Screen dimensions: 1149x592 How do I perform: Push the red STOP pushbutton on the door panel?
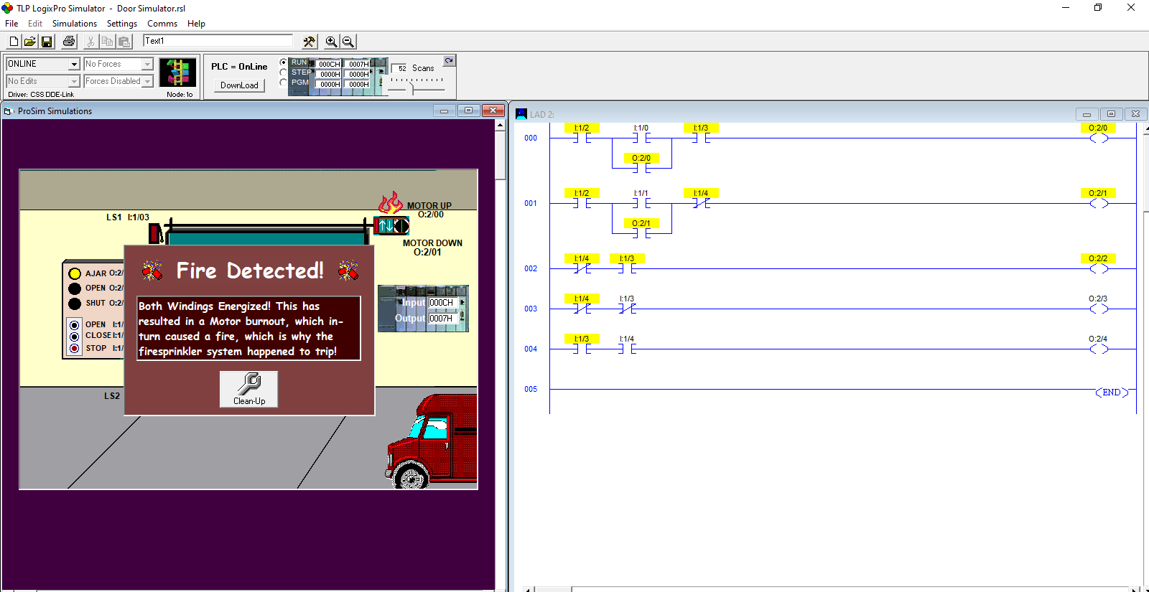point(75,348)
